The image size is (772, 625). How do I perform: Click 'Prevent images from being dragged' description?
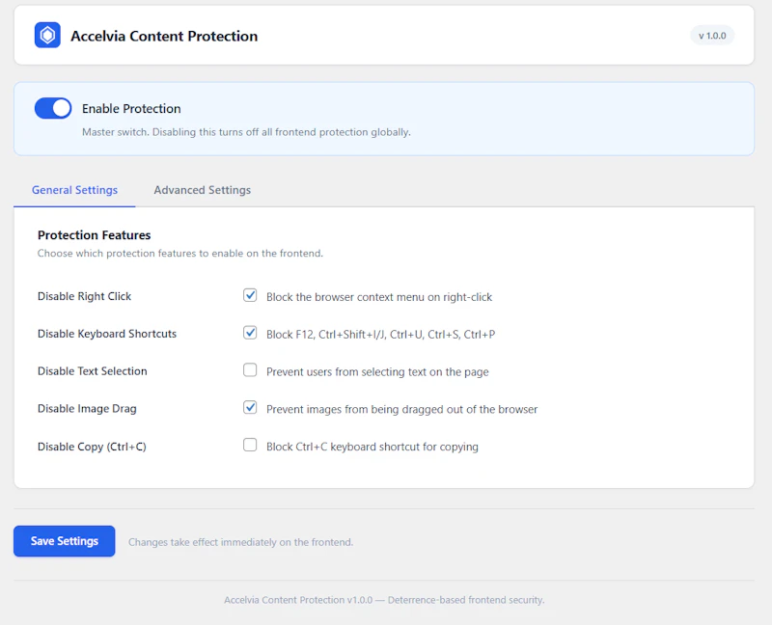pos(401,410)
